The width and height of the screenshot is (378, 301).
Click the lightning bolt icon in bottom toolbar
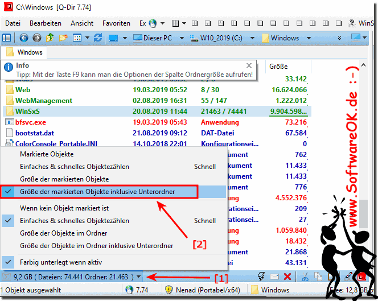[x=261, y=276]
